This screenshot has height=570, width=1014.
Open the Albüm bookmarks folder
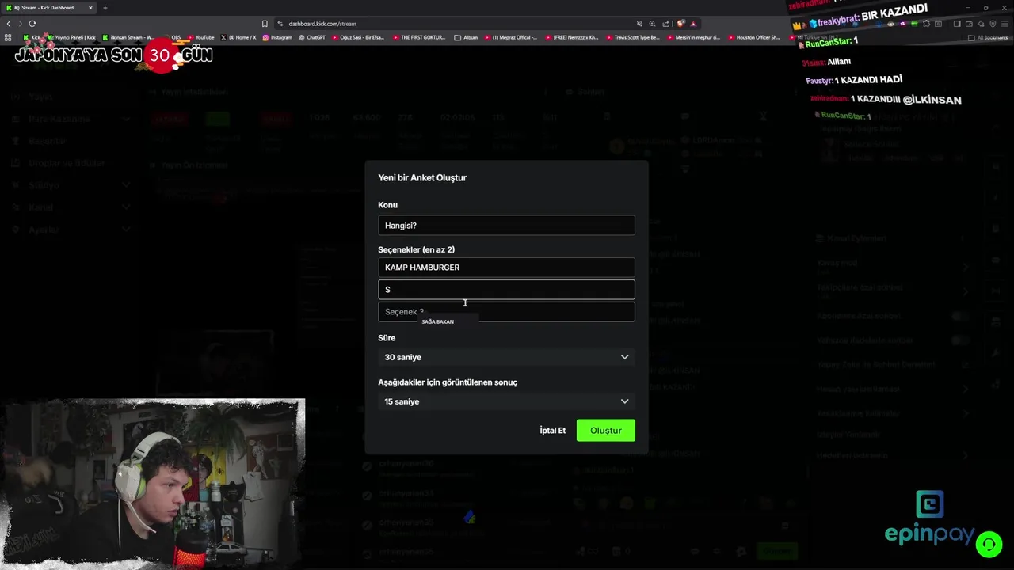coord(466,37)
